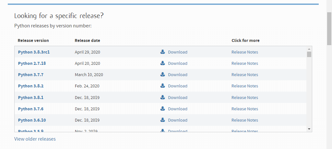Open the Python 3.8.2 release link
The height and width of the screenshot is (149, 332).
[x=31, y=86]
